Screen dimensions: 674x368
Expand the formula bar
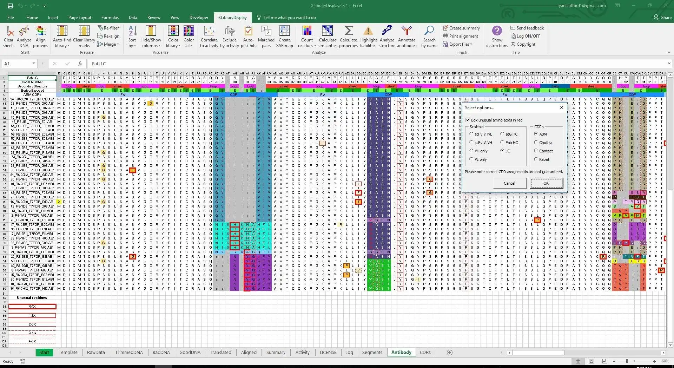tap(669, 64)
